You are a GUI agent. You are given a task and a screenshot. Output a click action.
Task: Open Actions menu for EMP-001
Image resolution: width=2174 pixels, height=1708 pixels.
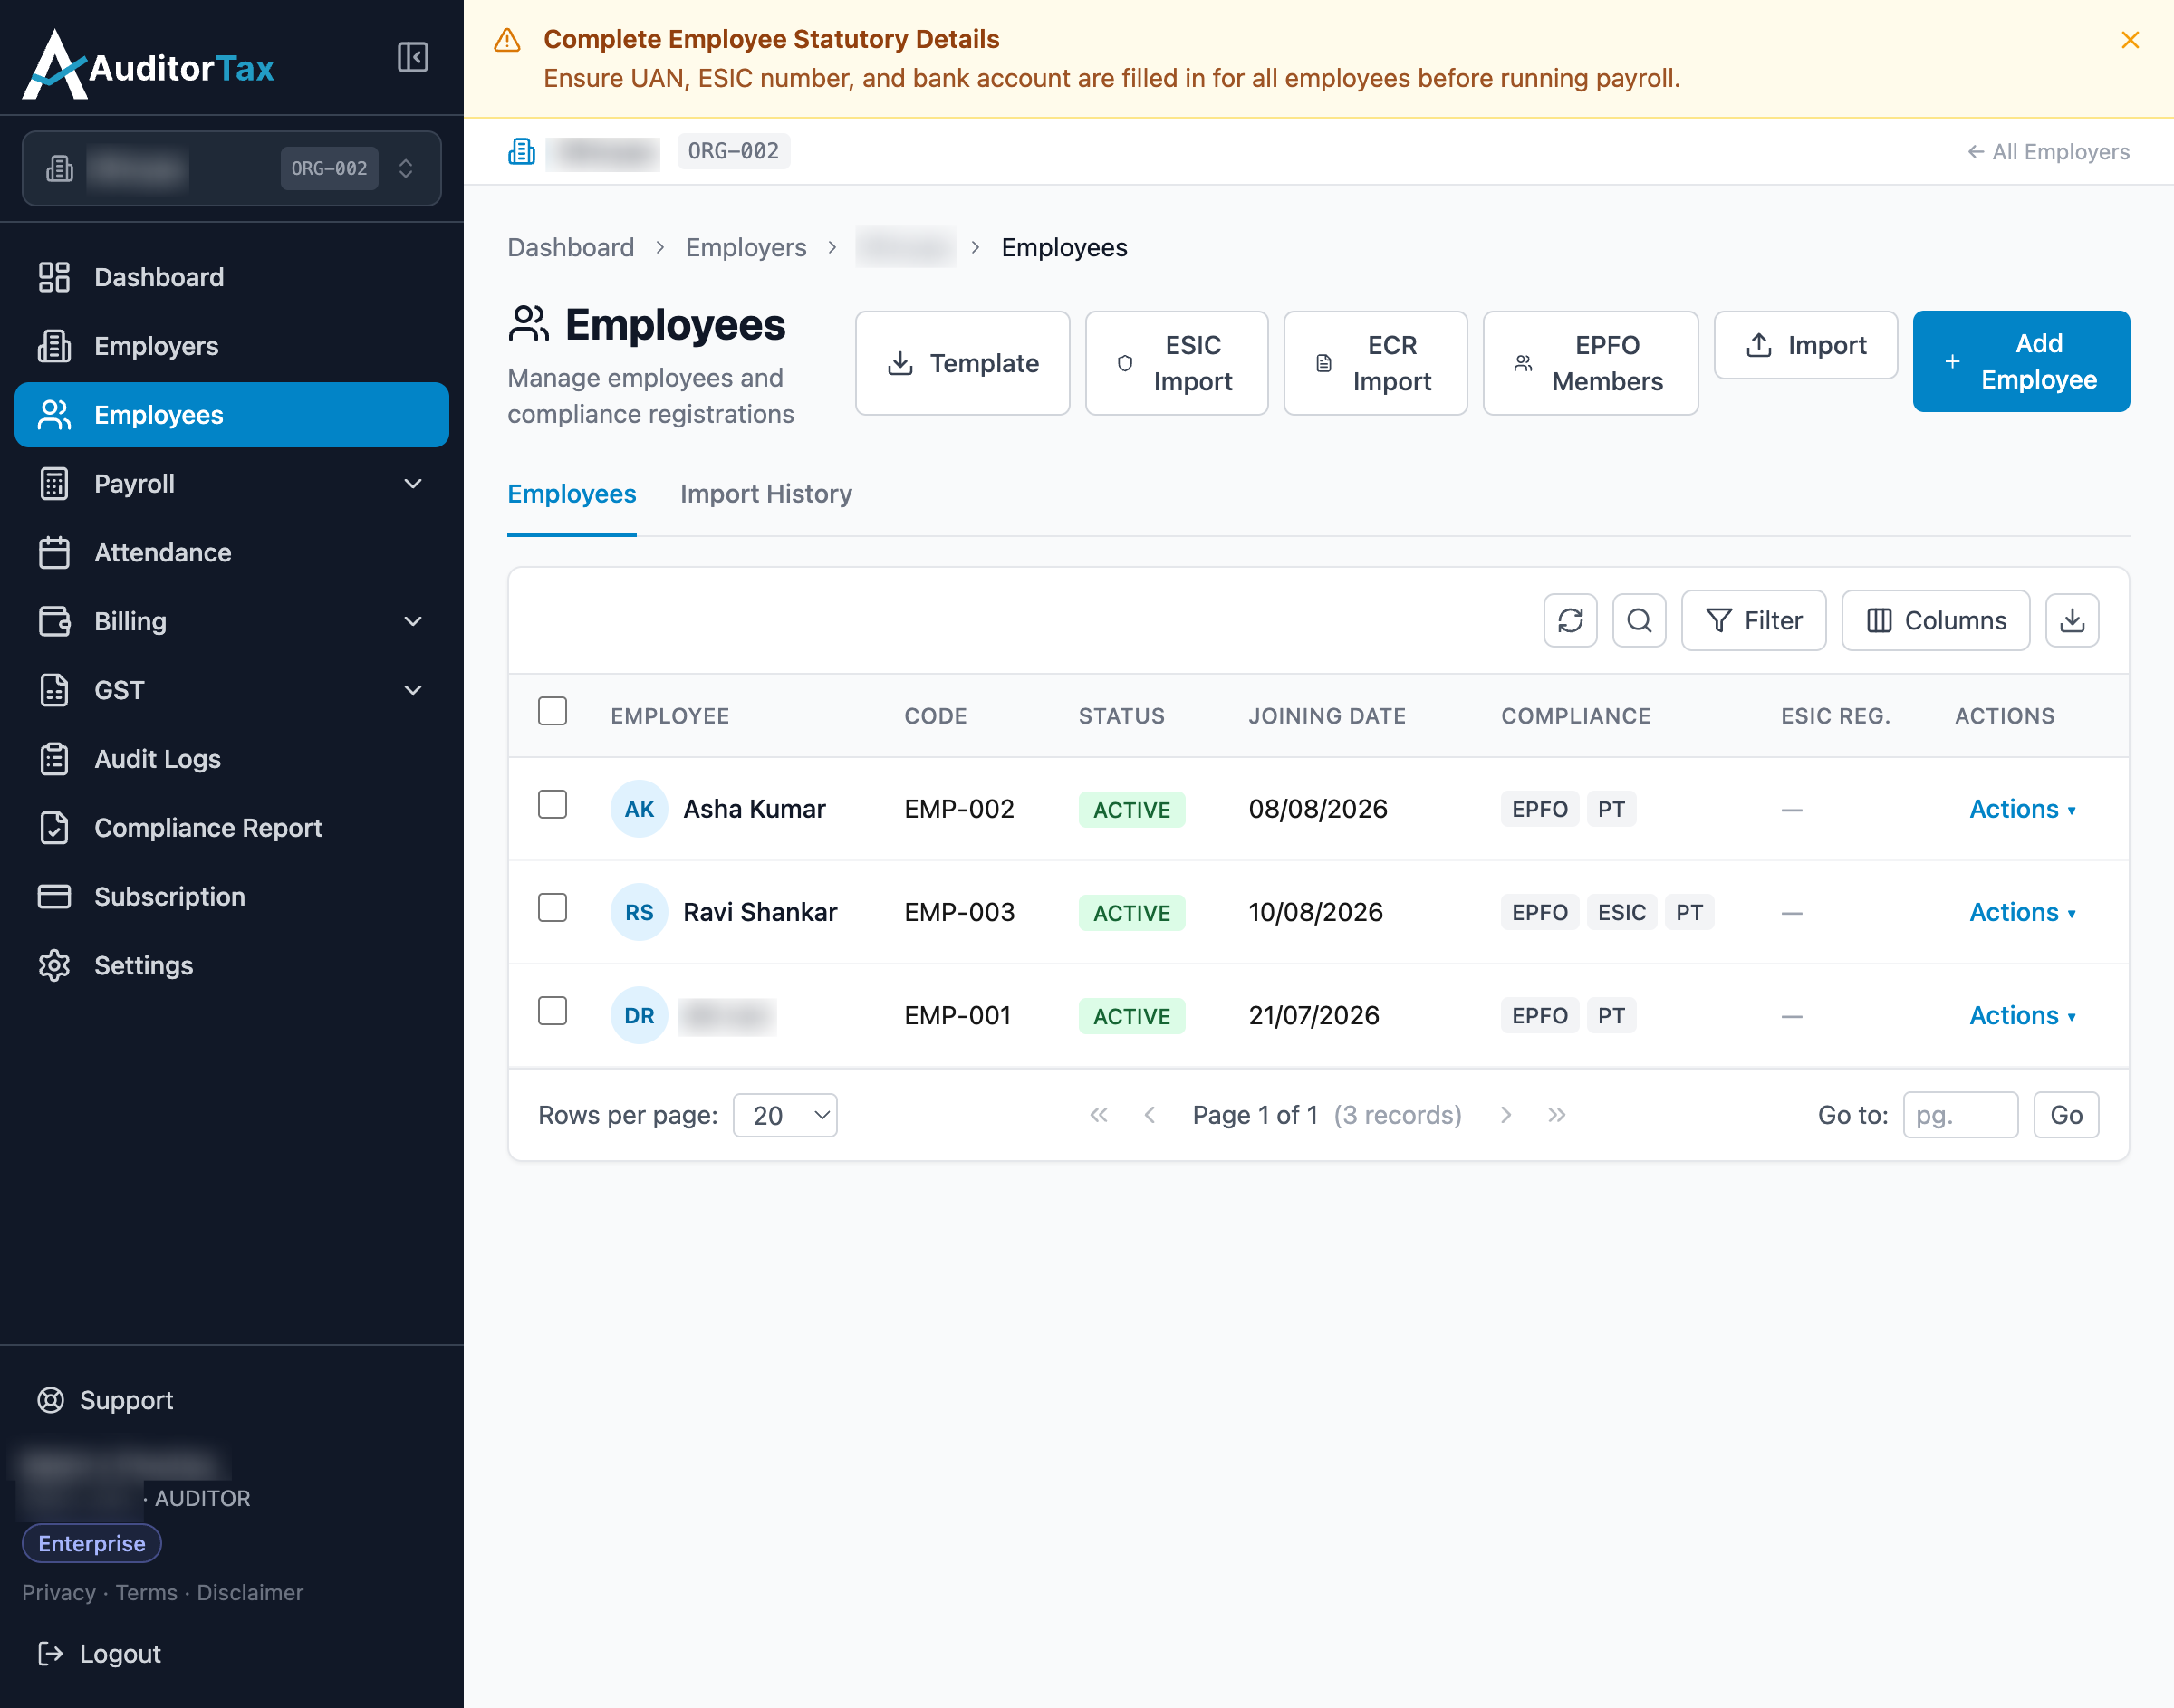point(2022,1016)
